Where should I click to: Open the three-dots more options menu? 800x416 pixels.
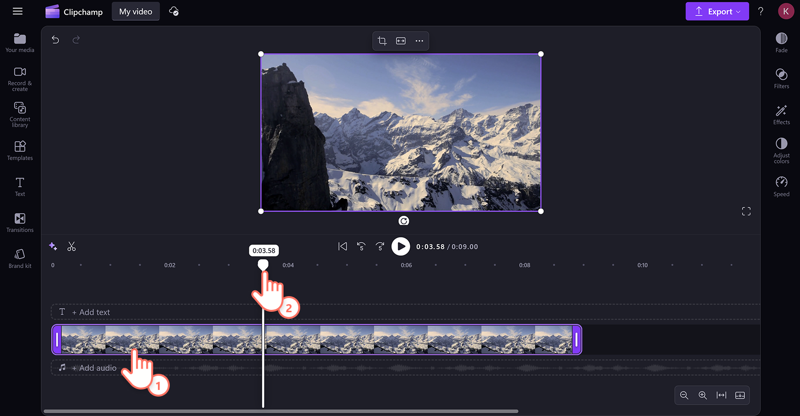(419, 41)
